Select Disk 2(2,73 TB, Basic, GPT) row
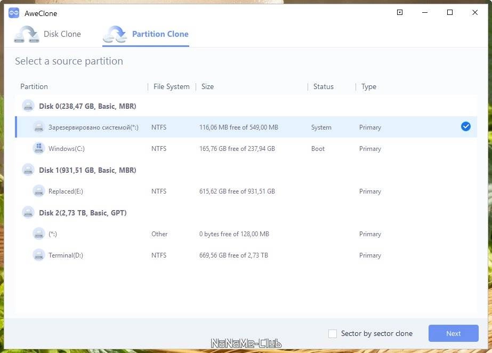The height and width of the screenshot is (353, 492). pyautogui.click(x=246, y=213)
